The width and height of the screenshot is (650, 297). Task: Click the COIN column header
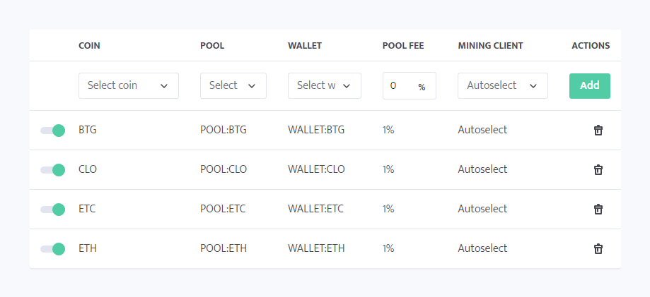tap(89, 46)
